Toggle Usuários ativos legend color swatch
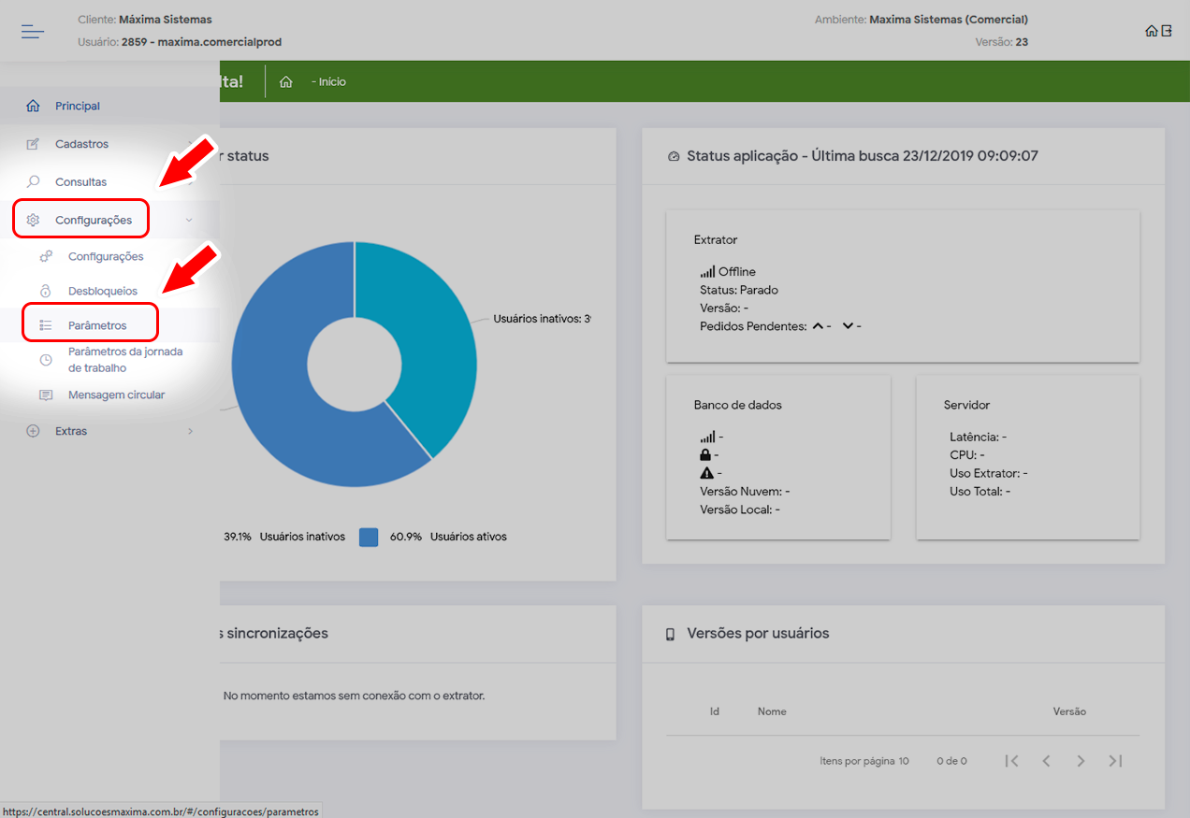The width and height of the screenshot is (1190, 818). pos(369,537)
